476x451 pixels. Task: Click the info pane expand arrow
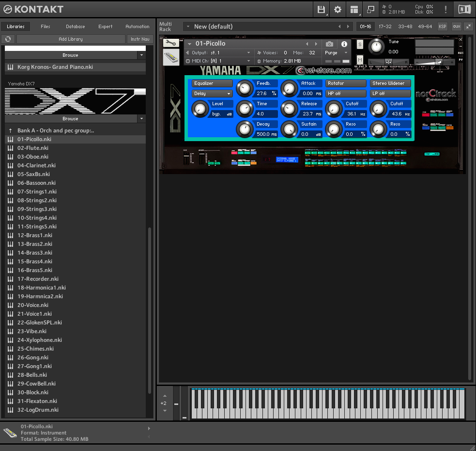coord(149,428)
